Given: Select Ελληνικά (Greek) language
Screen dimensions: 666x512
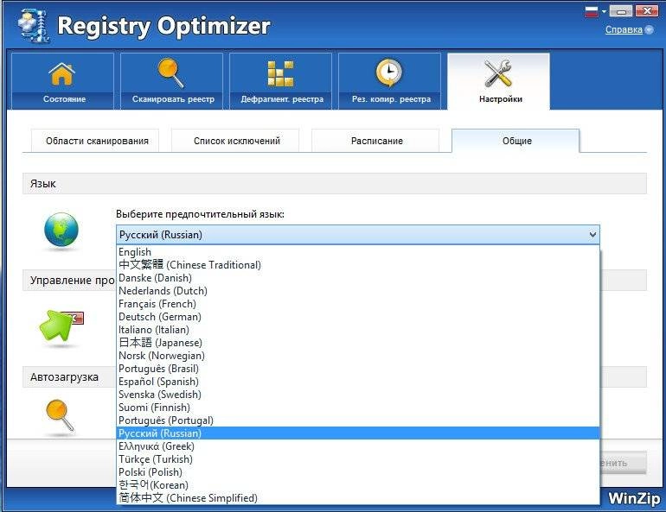Looking at the screenshot, I should point(357,446).
